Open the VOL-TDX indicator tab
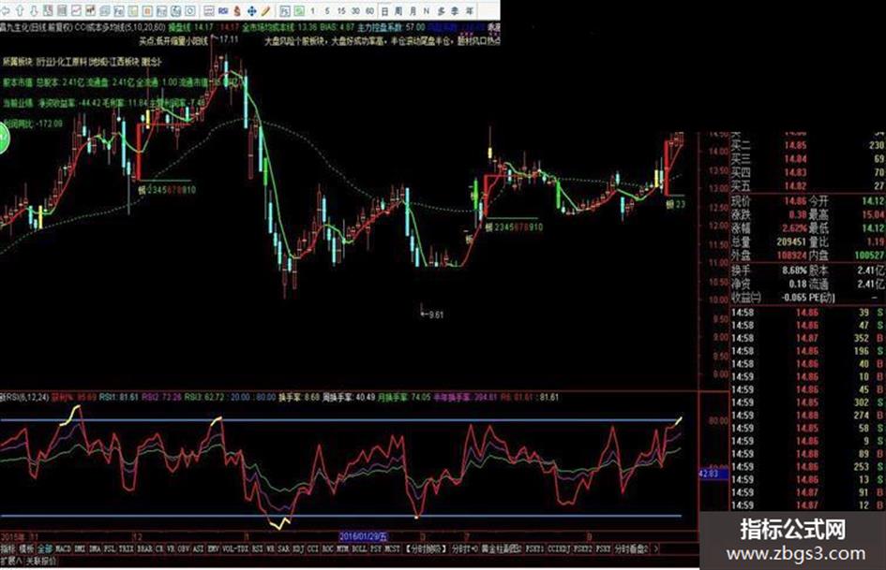Image resolution: width=886 pixels, height=570 pixels. pyautogui.click(x=235, y=549)
